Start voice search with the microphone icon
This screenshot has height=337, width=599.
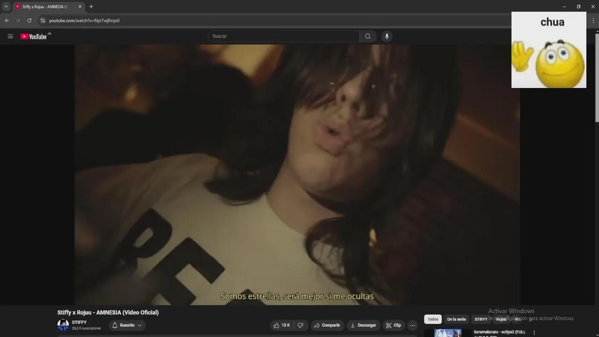click(387, 36)
